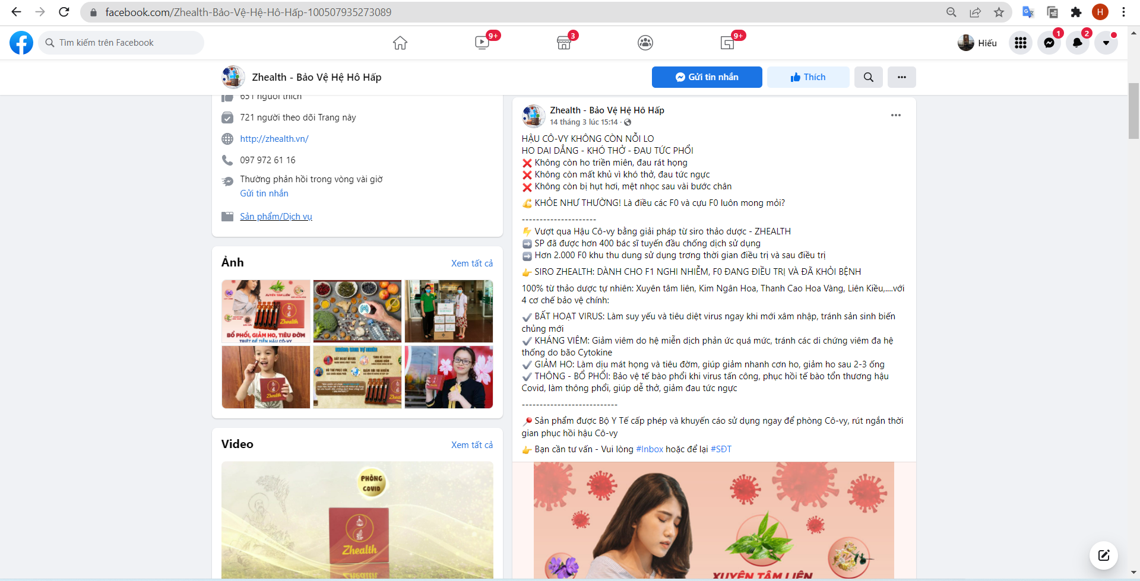Open the Marketplace icon
The width and height of the screenshot is (1140, 581).
[x=564, y=43]
